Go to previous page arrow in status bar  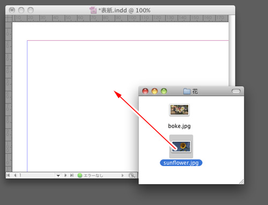(x=15, y=175)
